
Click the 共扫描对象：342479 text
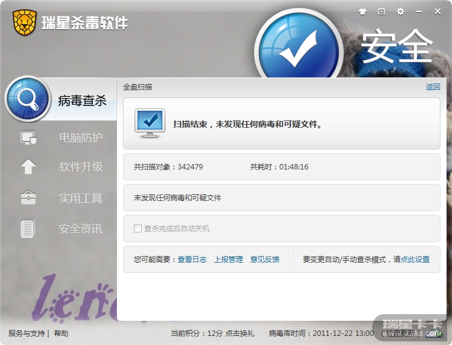(x=168, y=166)
